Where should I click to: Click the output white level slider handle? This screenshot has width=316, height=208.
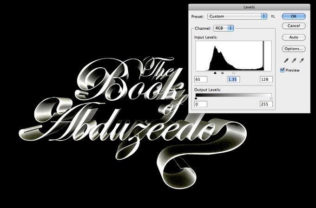pyautogui.click(x=271, y=98)
